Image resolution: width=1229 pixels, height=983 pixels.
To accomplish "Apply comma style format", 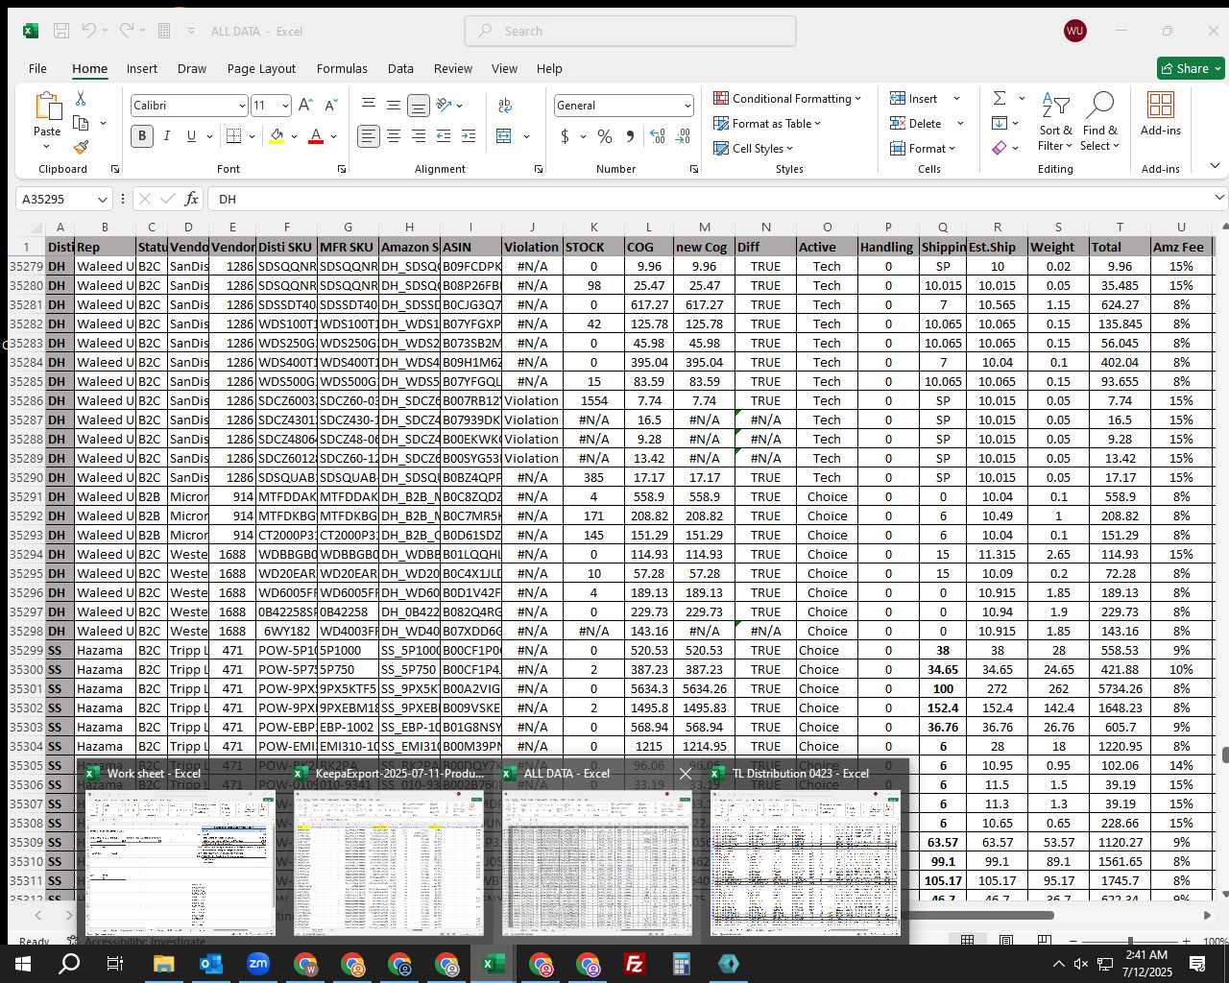I will 630,136.
